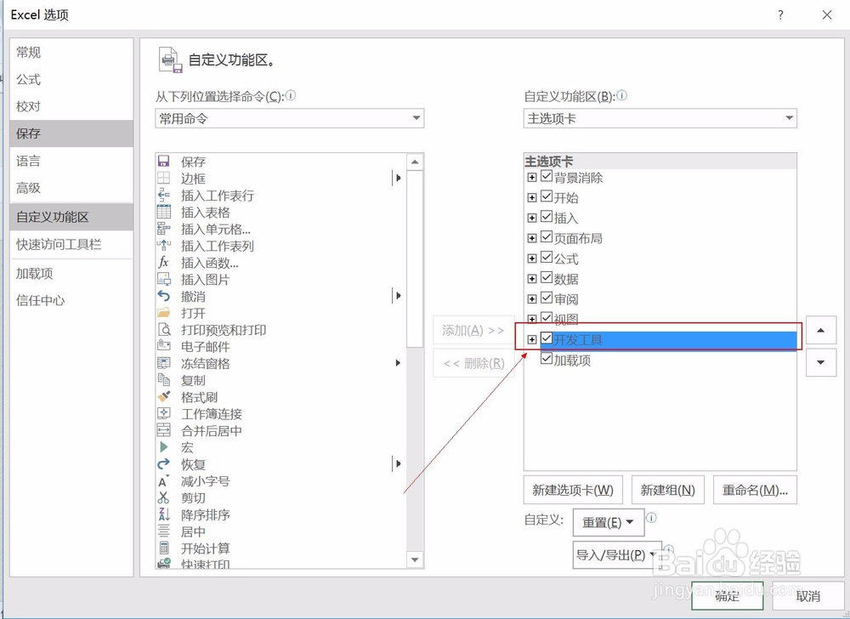This screenshot has height=619, width=850.
Task: Click the Insert Sheet Columns icon
Action: point(164,245)
